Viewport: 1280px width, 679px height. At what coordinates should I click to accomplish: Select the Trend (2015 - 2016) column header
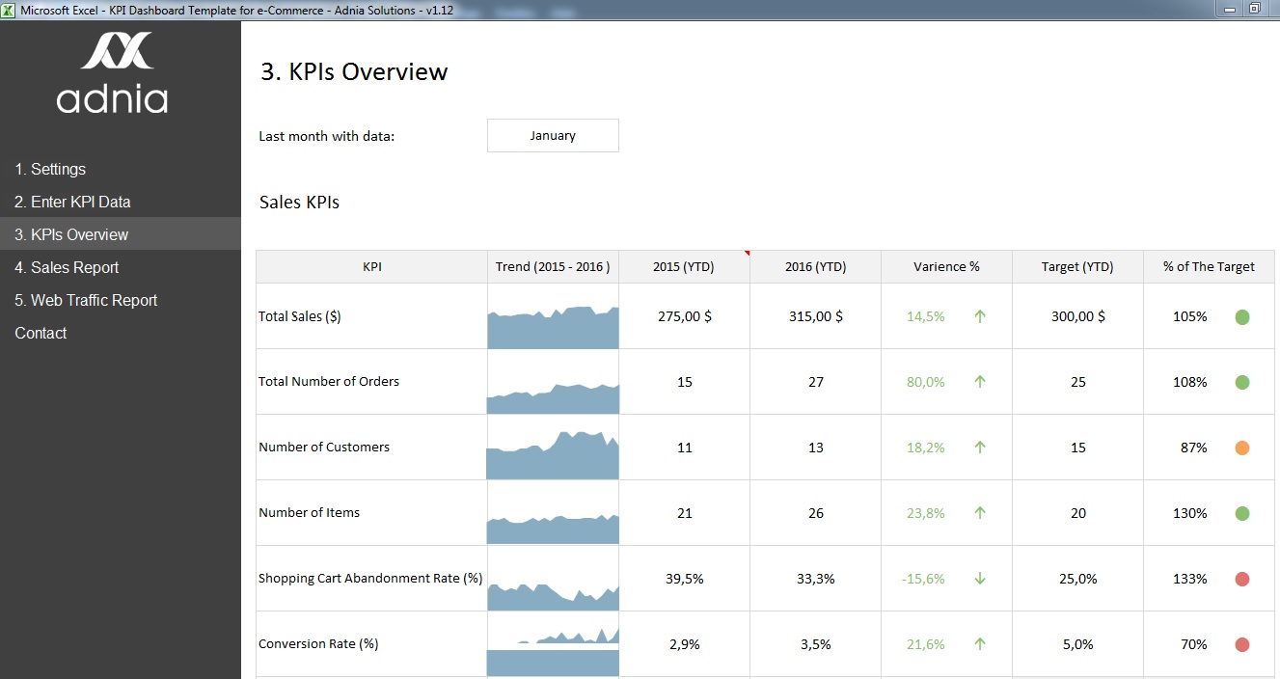[553, 267]
